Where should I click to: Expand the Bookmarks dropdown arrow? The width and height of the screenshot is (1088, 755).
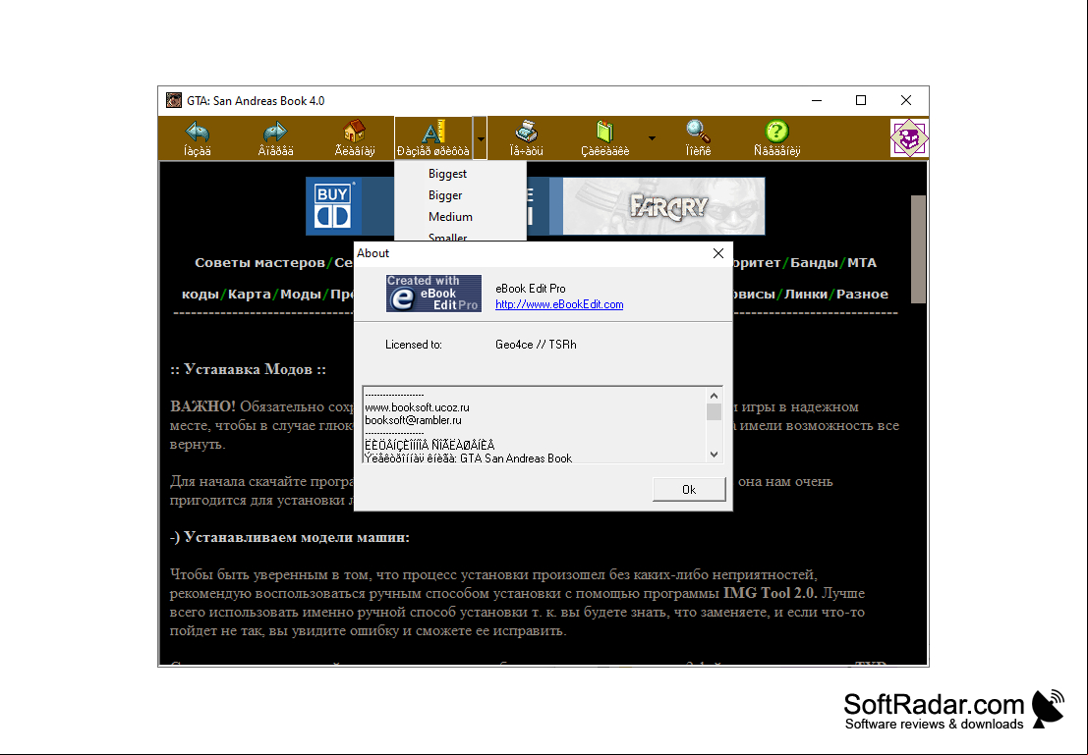[652, 138]
